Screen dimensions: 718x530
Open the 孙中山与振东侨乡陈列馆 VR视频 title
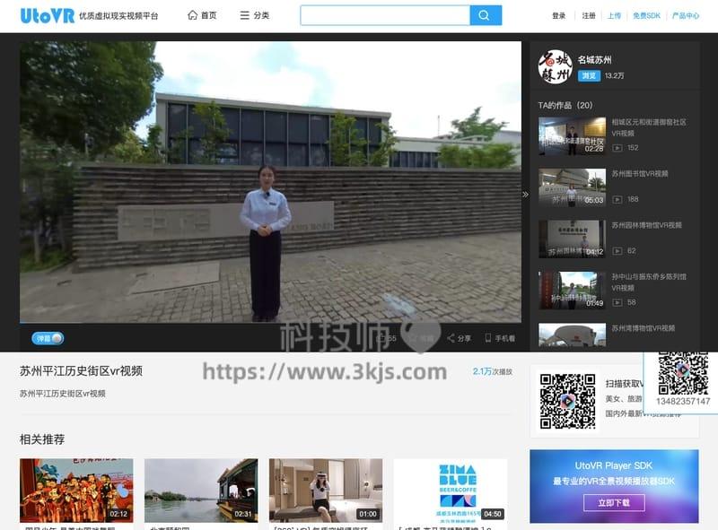[649, 282]
